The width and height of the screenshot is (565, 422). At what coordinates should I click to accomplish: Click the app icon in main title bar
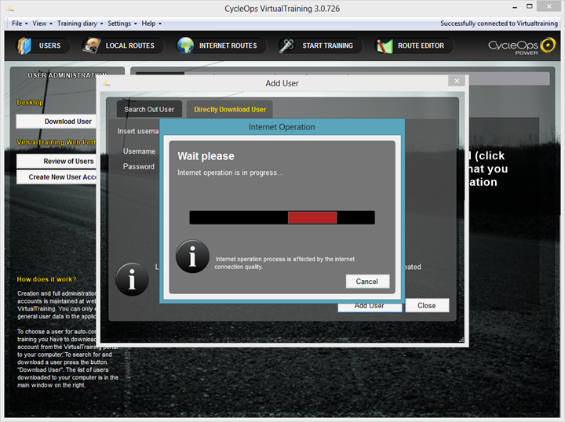[10, 8]
